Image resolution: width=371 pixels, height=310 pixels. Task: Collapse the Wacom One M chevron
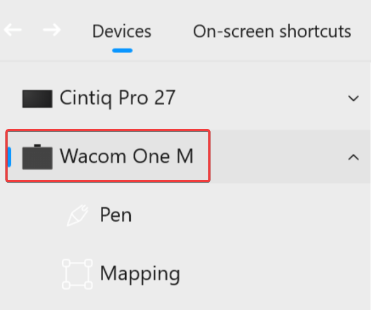(x=353, y=157)
